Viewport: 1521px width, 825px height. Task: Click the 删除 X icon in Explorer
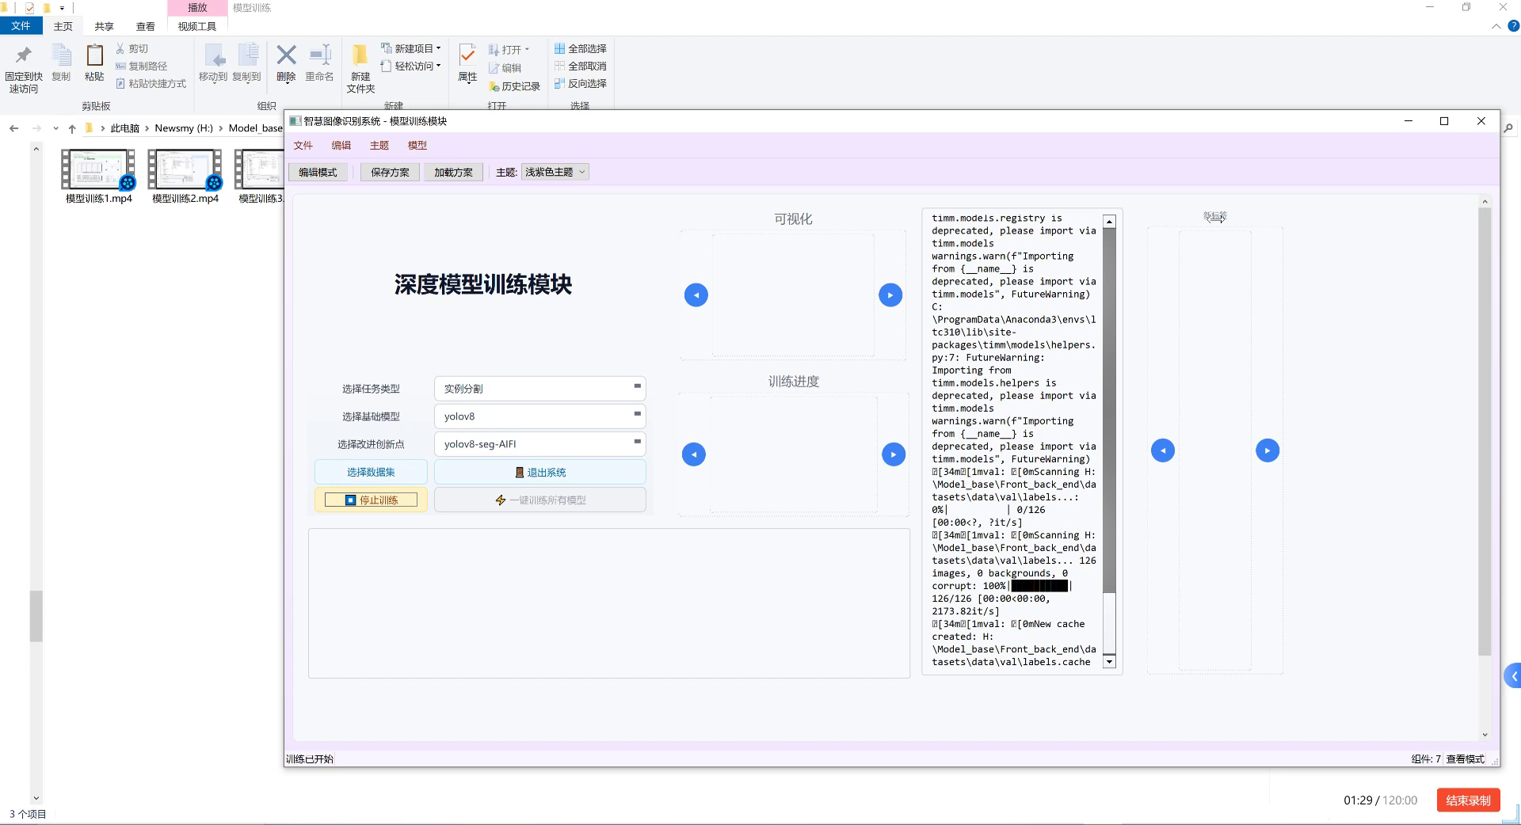pos(286,55)
